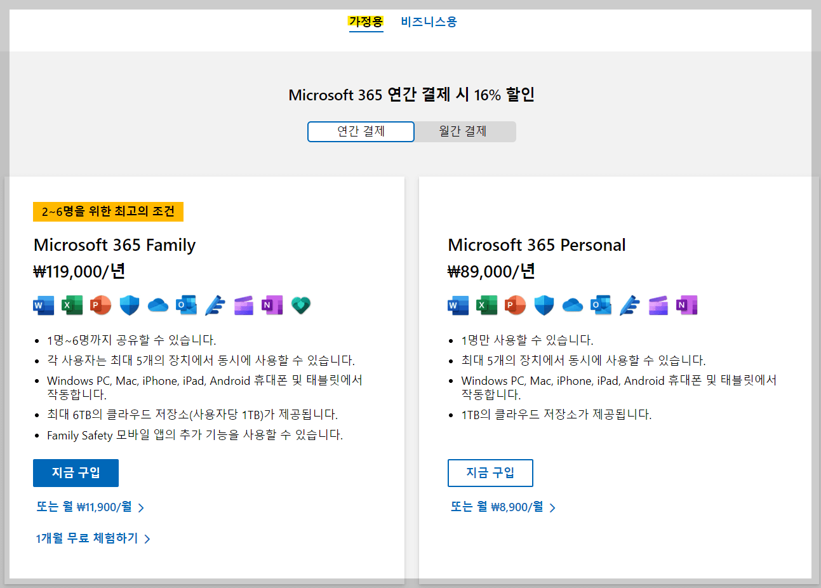Click the Word icon in Personal plan
821x588 pixels.
(x=458, y=305)
